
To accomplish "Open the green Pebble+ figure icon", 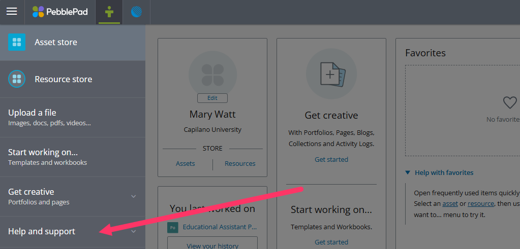I will [109, 12].
